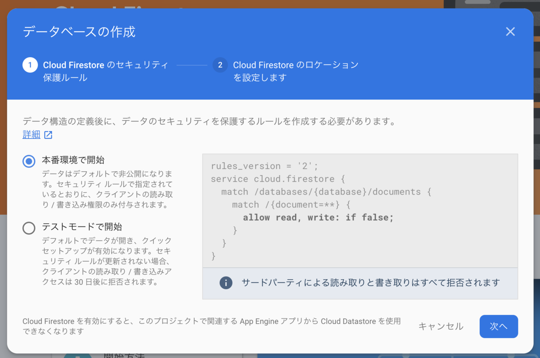Click the データ構造の定義後に intro sentence
The width and height of the screenshot is (540, 358).
click(209, 121)
